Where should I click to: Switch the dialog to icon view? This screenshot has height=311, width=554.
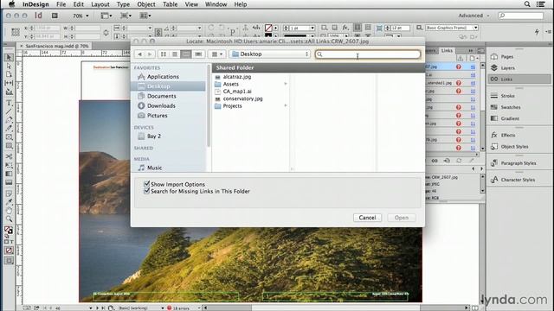pos(164,54)
